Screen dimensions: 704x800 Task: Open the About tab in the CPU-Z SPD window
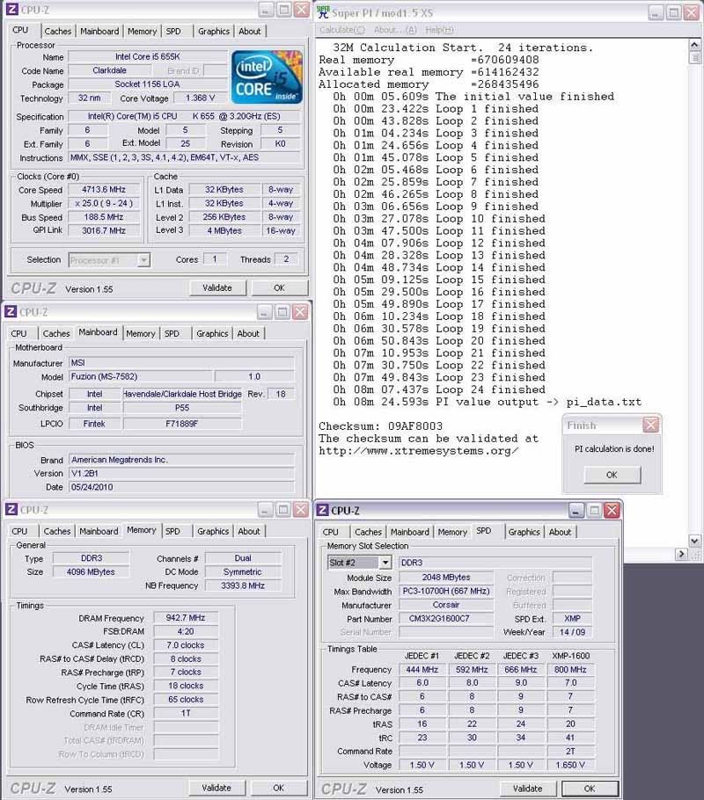pos(560,532)
